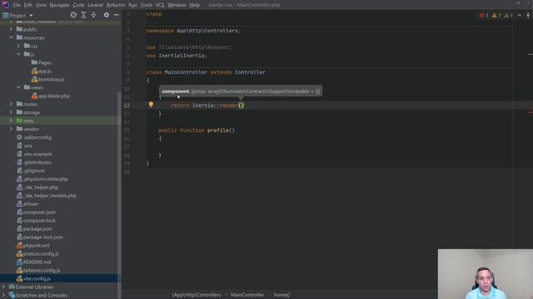Expand the vendor folder
This screenshot has width=533, height=299.
click(x=11, y=129)
